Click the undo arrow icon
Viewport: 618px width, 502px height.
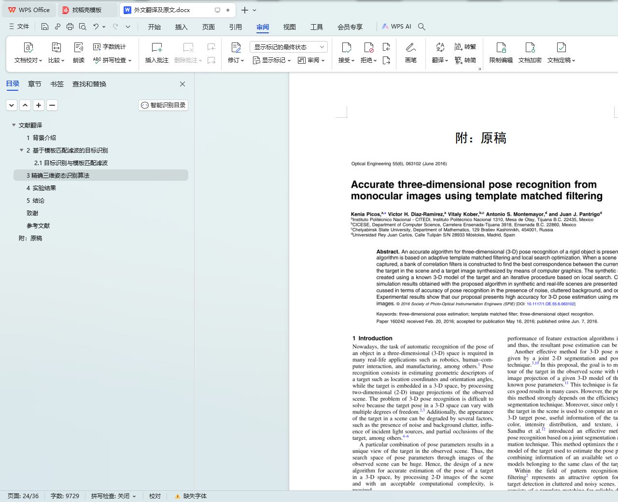(96, 27)
